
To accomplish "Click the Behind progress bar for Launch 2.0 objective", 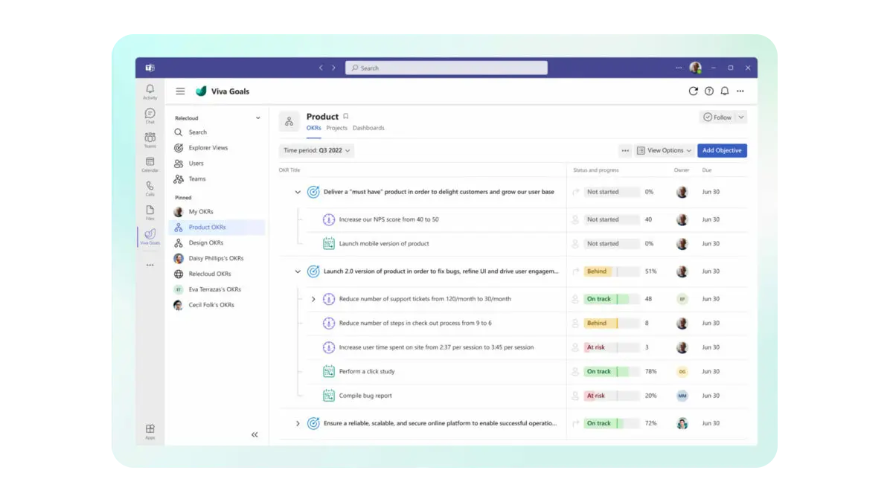I will coord(612,271).
